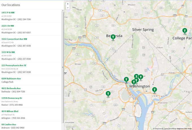
Task: Open the 4075 Wilson Blvd location
Action: point(10,111)
